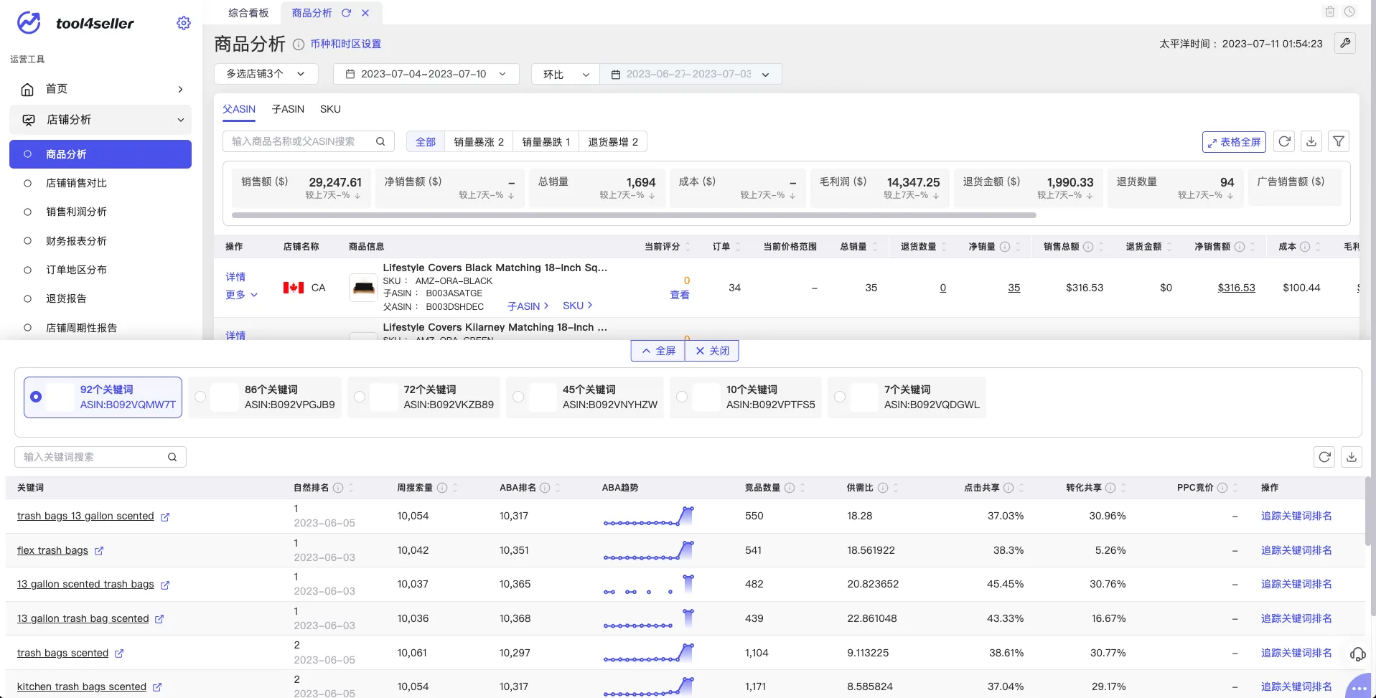Click horizontal scrollbar under summary metrics
The height and width of the screenshot is (698, 1376).
(634, 215)
